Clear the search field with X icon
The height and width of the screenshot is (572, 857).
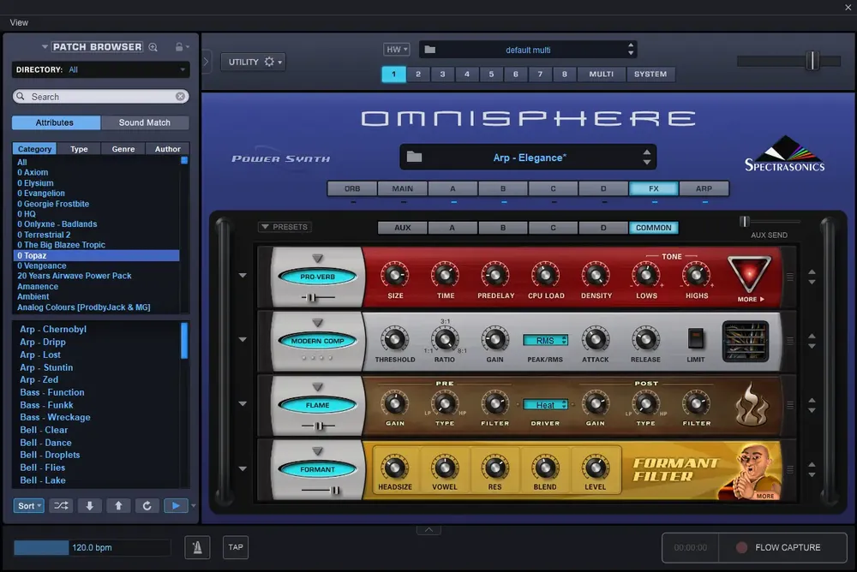tap(180, 96)
